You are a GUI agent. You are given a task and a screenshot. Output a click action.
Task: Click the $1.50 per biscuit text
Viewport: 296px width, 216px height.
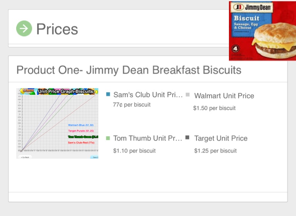coord(214,108)
